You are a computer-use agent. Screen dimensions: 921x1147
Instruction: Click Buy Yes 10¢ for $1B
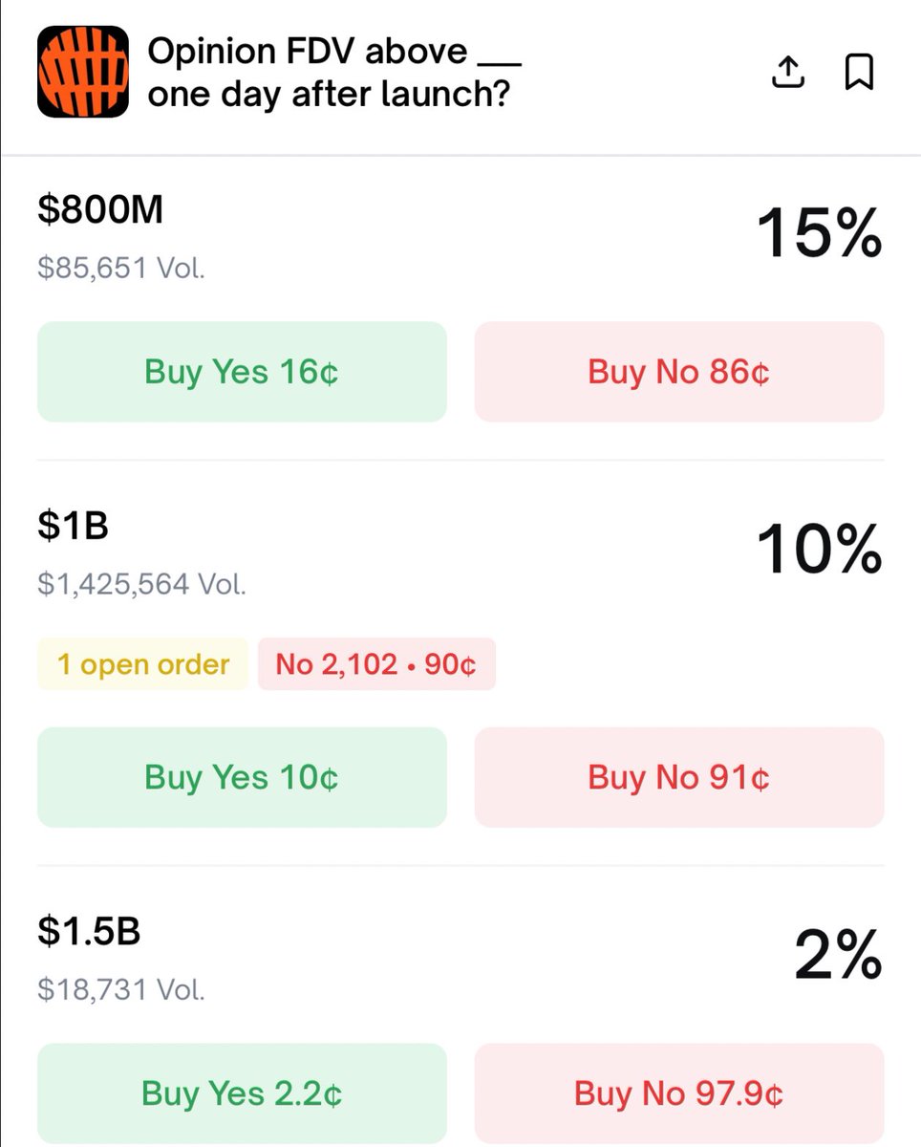242,777
